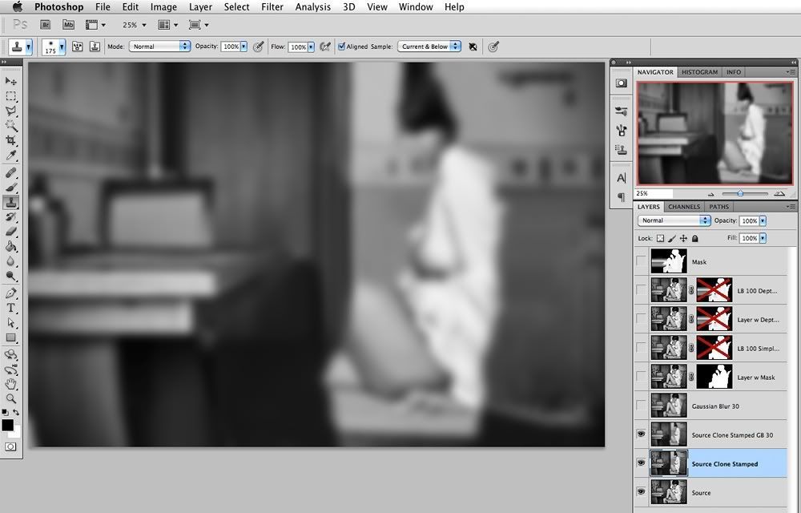Click the black foreground color swatch
The image size is (801, 513).
(7, 425)
